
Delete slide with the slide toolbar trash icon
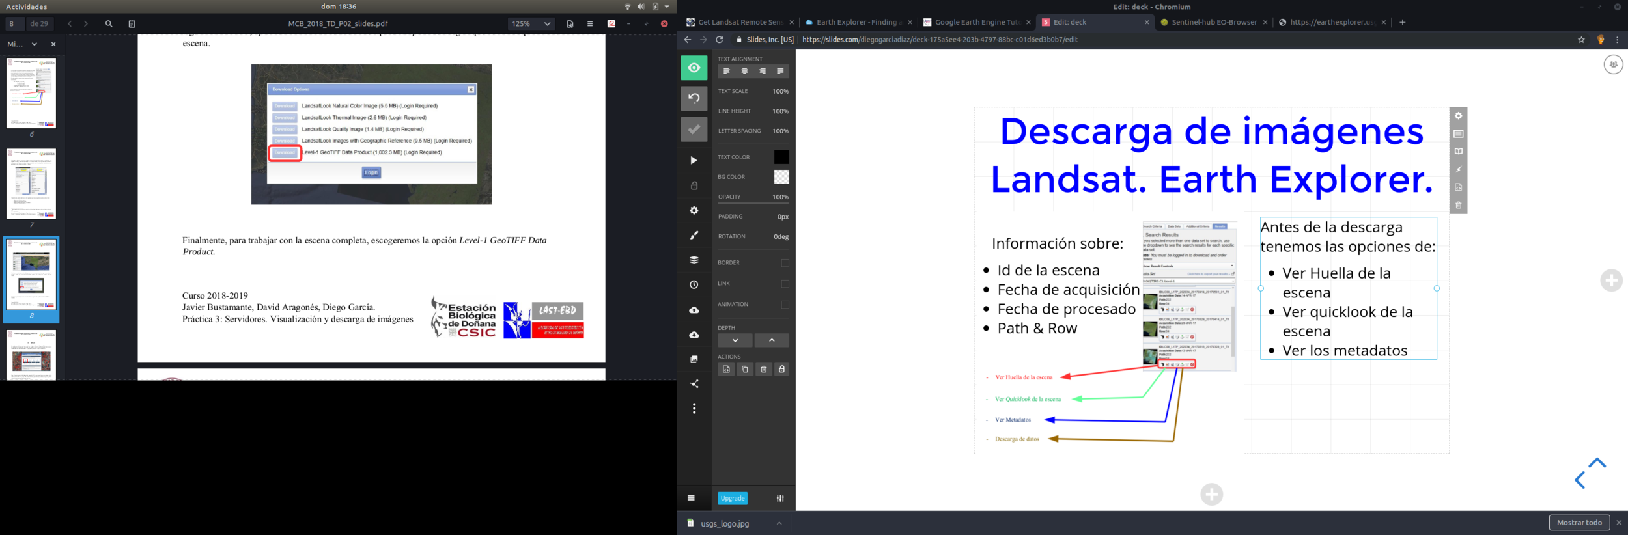1458,205
